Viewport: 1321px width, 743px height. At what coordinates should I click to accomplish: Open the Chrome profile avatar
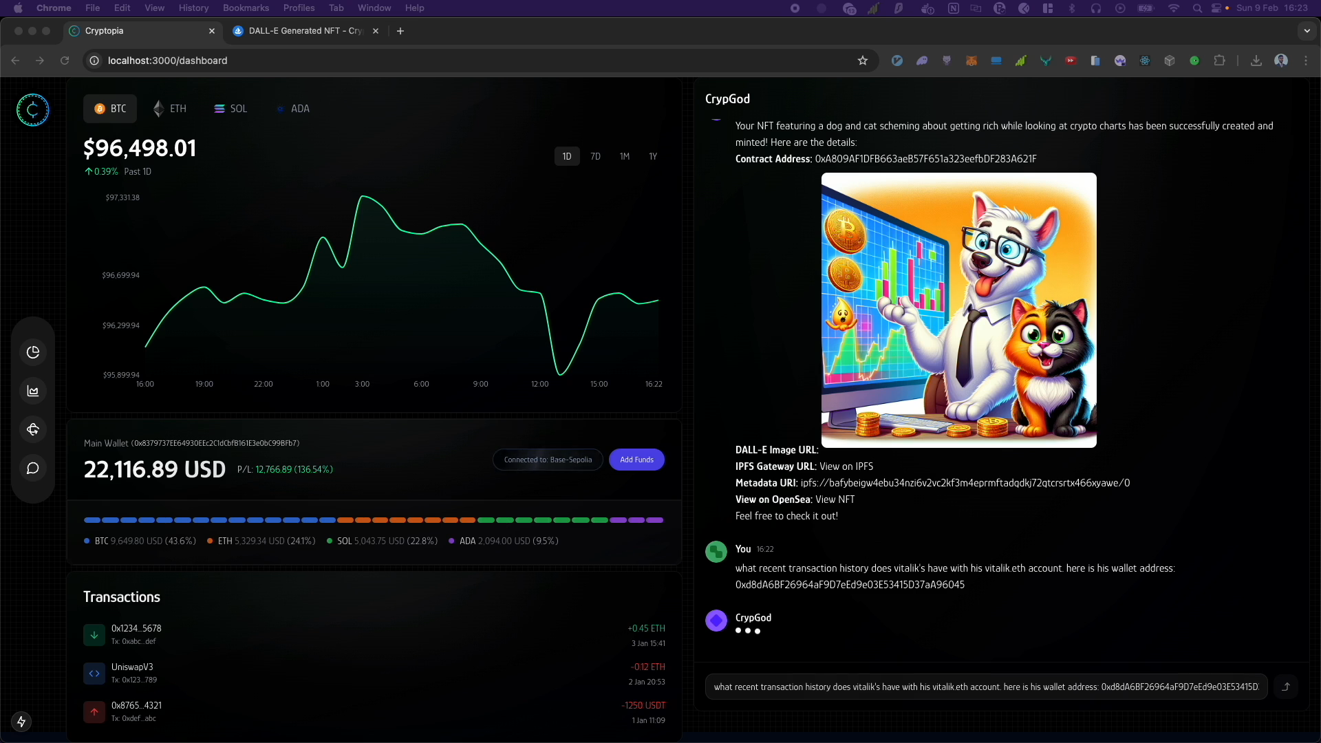(x=1281, y=61)
